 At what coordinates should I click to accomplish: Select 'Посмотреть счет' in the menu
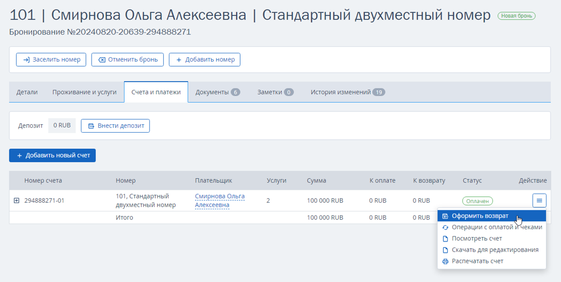(492, 238)
